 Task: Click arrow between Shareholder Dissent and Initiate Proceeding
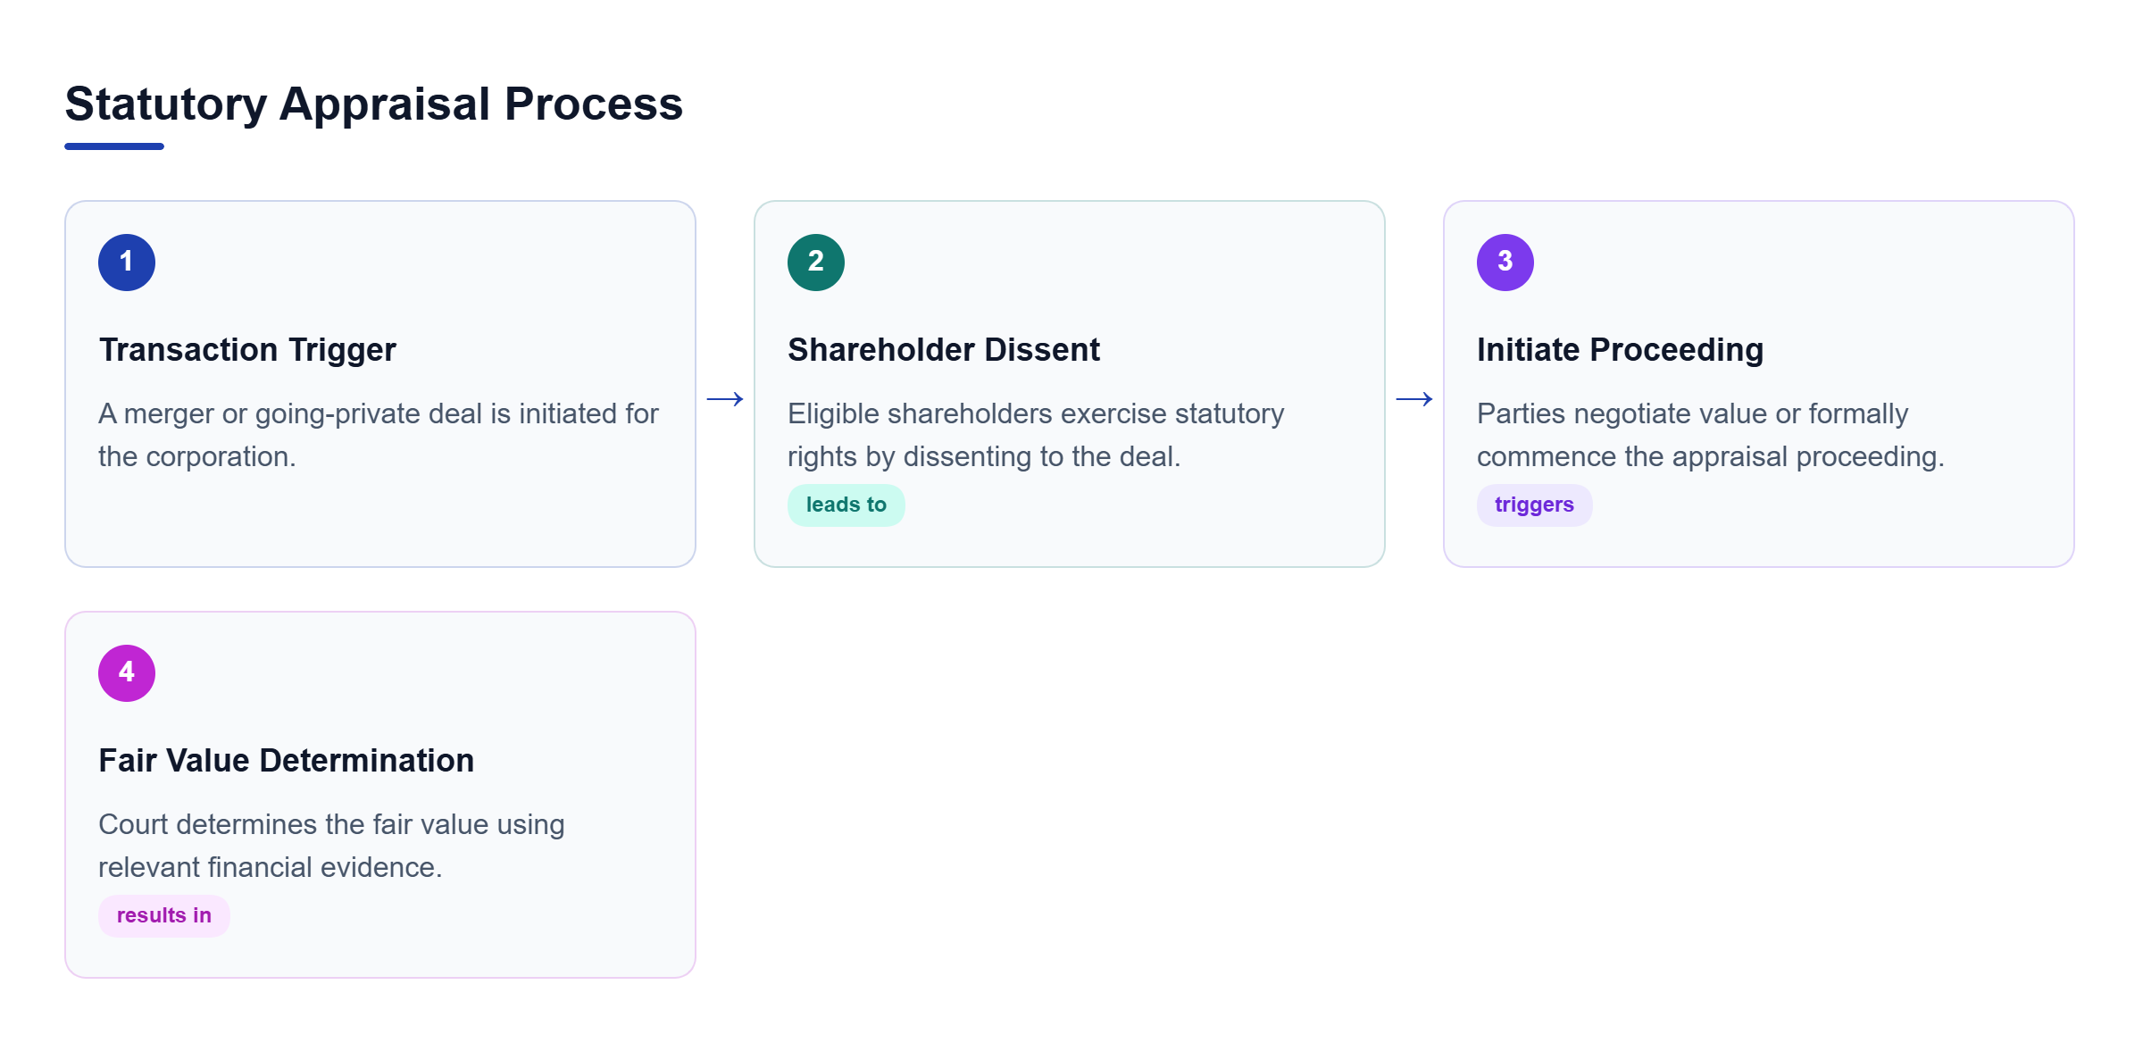coord(1414,399)
